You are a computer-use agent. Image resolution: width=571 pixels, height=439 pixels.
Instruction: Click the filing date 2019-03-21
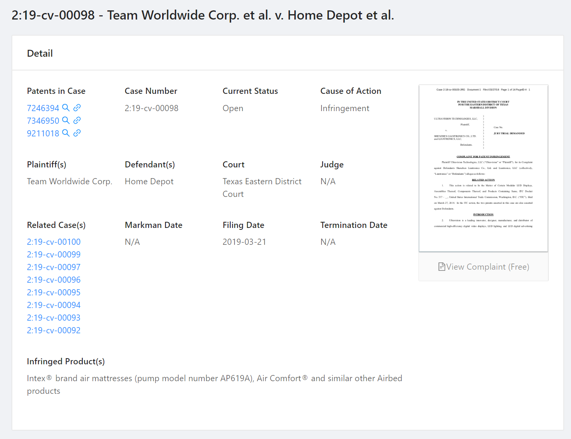coord(244,242)
